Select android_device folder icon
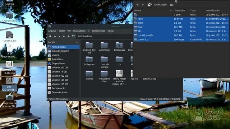 tap(89, 45)
